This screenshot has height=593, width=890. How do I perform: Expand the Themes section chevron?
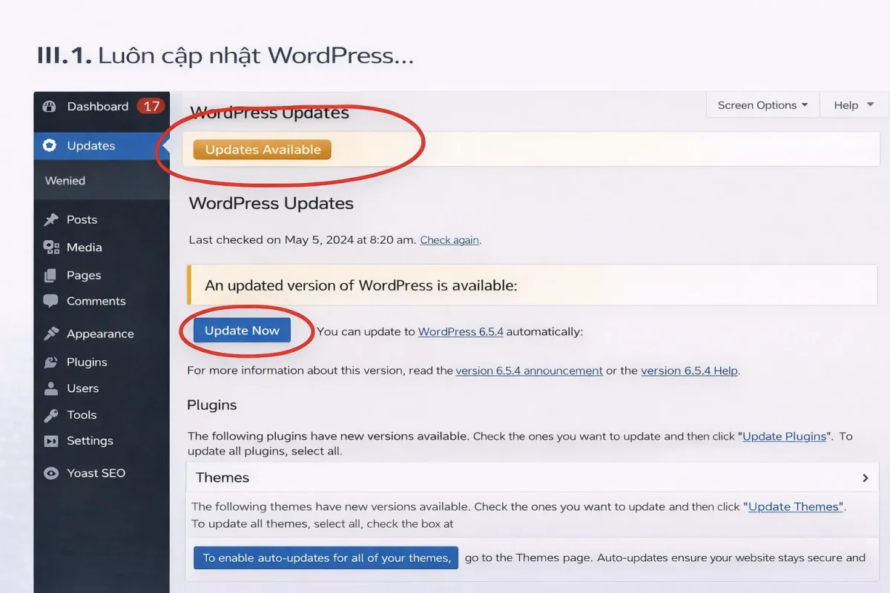(x=865, y=478)
